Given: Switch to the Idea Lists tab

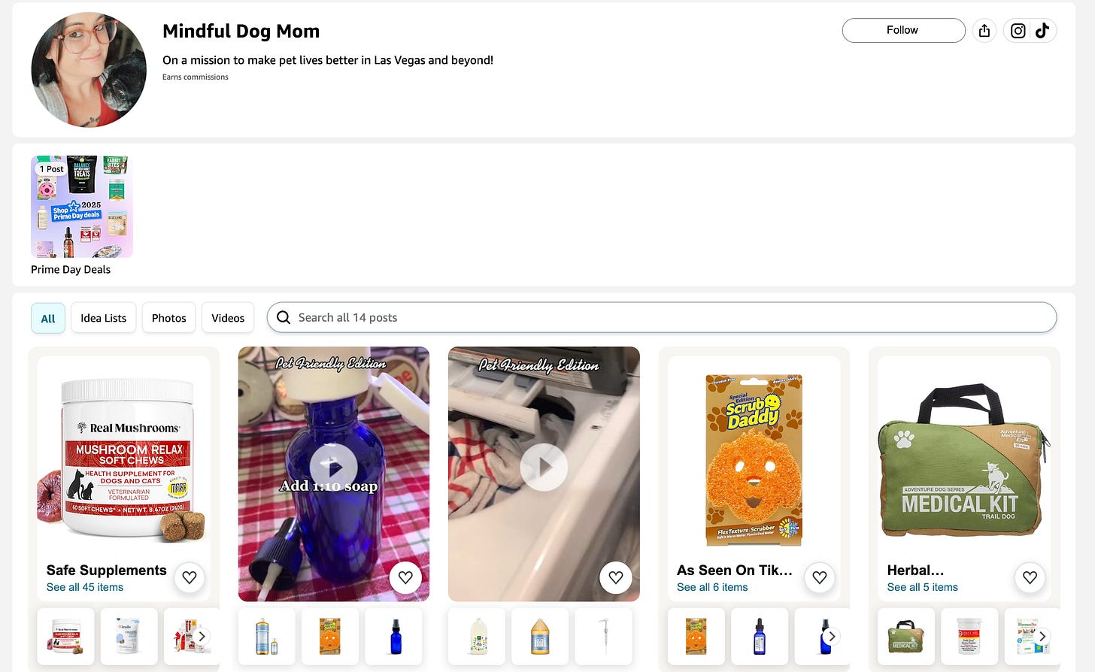Looking at the screenshot, I should point(104,318).
